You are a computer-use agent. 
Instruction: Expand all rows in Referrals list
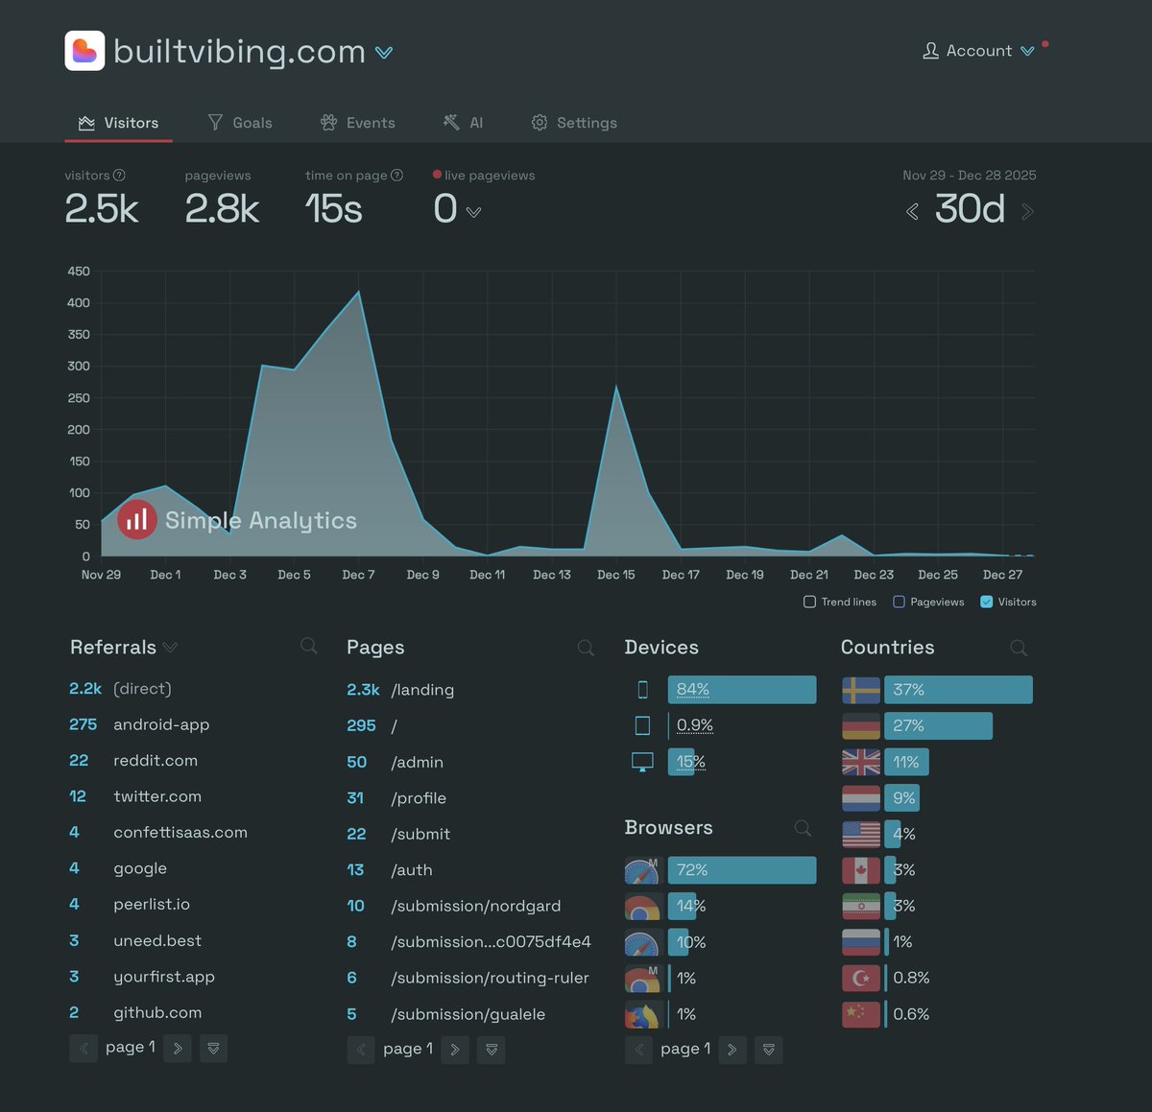(213, 1049)
